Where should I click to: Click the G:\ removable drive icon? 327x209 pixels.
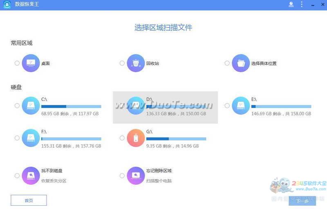pyautogui.click(x=136, y=138)
